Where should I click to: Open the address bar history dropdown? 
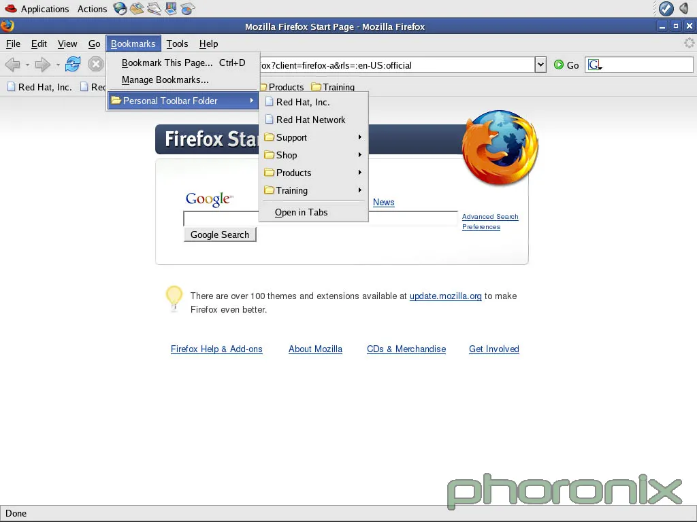point(541,65)
